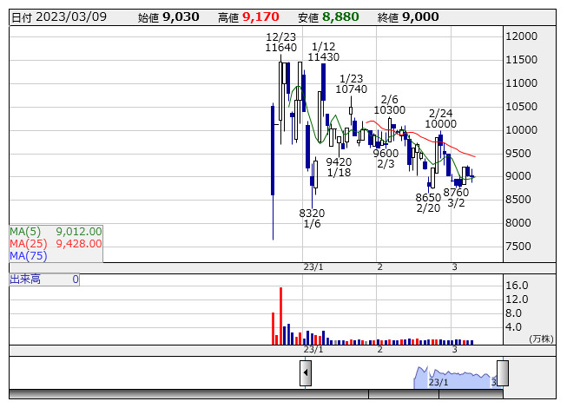Click the 8760 3/2 low annotation

(456, 197)
